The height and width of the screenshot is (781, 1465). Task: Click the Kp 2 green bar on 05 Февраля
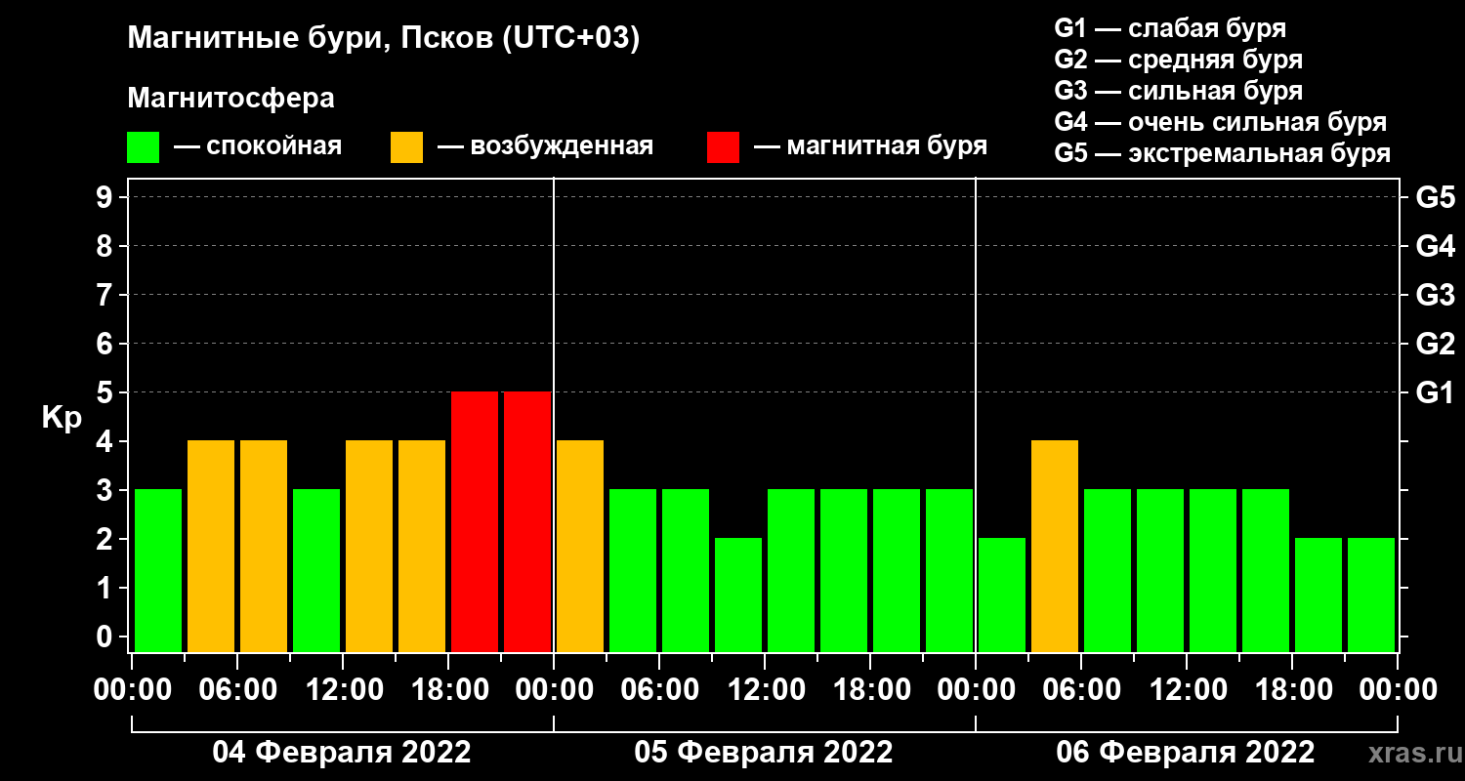(x=738, y=595)
